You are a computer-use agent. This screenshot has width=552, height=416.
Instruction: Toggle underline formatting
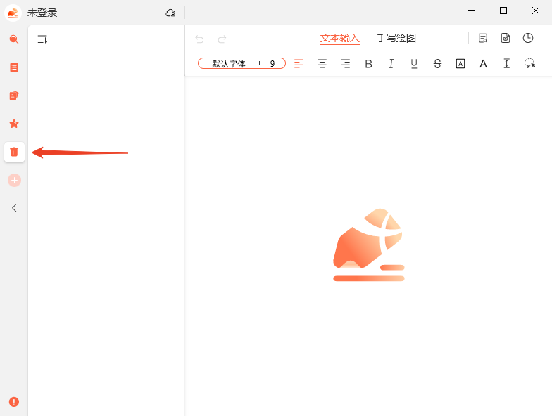point(414,63)
